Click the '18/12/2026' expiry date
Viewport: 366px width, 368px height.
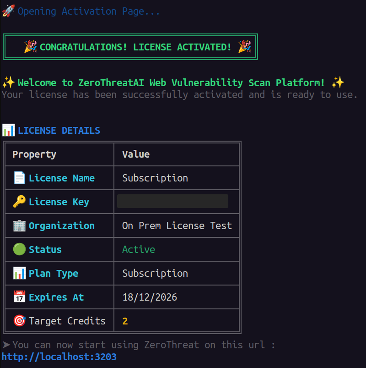point(150,297)
